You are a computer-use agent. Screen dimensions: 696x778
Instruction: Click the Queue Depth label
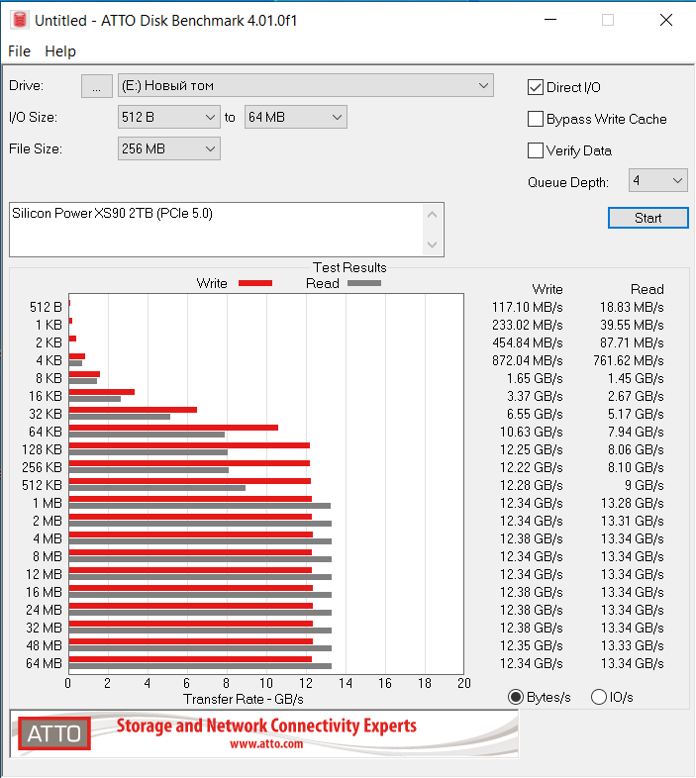tap(568, 182)
